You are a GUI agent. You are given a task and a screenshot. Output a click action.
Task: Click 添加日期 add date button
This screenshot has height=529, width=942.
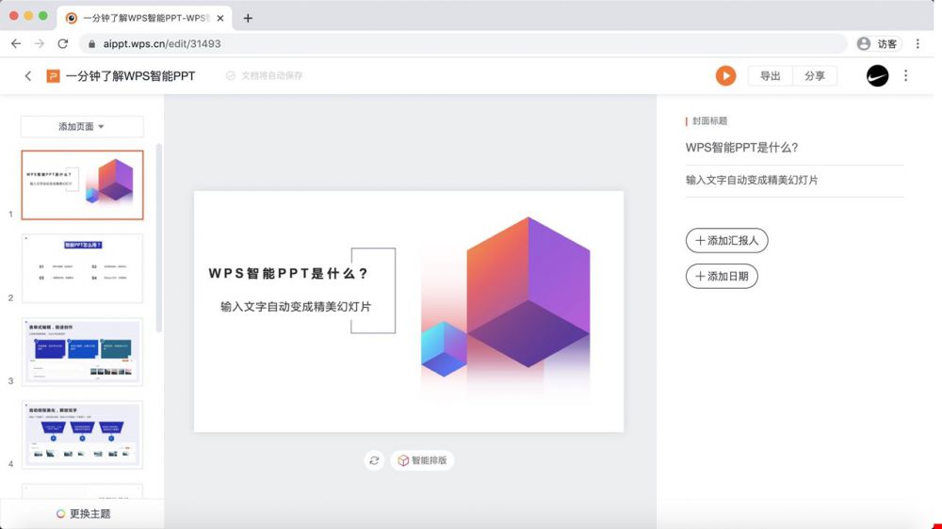point(722,276)
